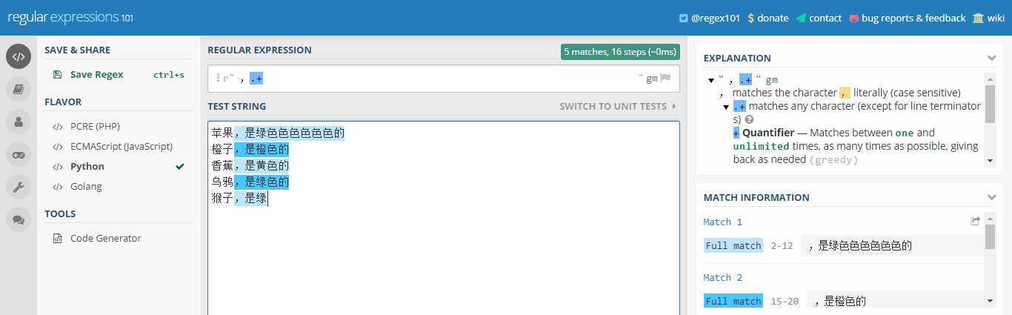Click the explanation panel scrollbar thumb
The width and height of the screenshot is (1012, 315).
click(990, 104)
